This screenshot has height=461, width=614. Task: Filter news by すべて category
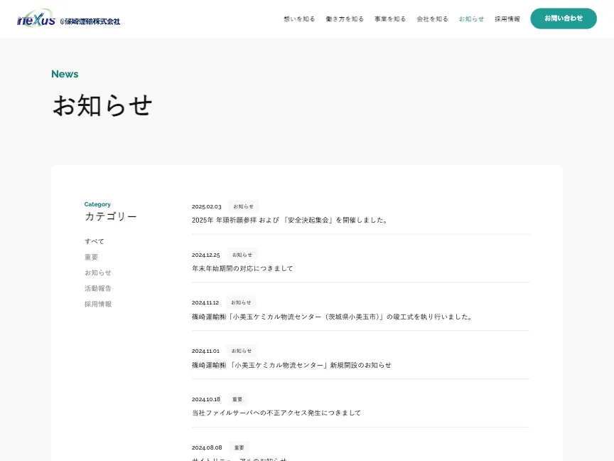pos(95,241)
